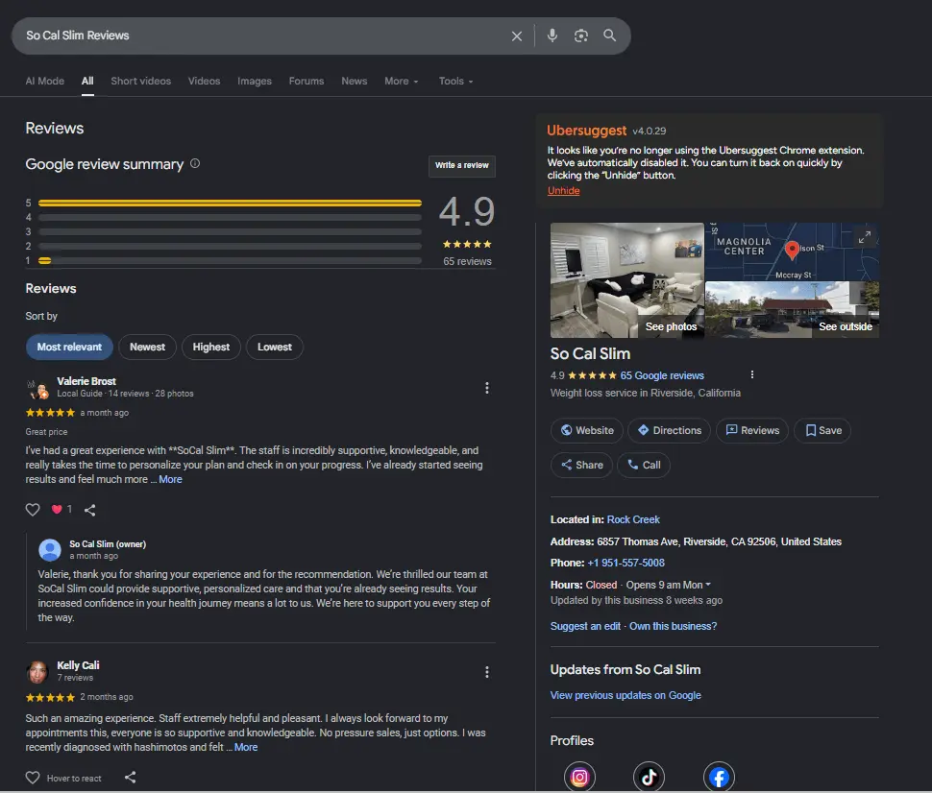932x793 pixels.
Task: Click the Reviews button in the business panel
Action: click(752, 431)
